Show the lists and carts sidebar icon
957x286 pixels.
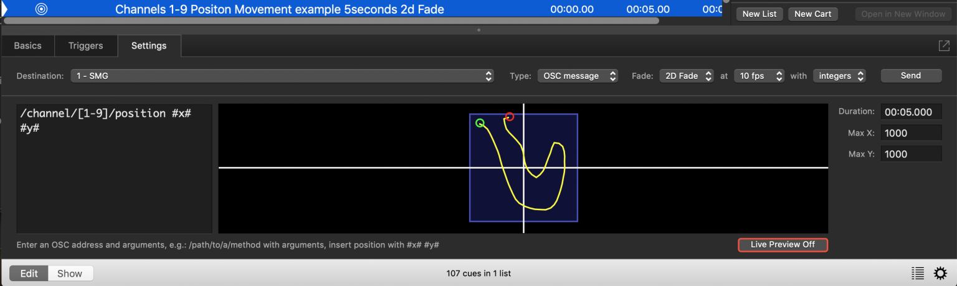coord(917,273)
